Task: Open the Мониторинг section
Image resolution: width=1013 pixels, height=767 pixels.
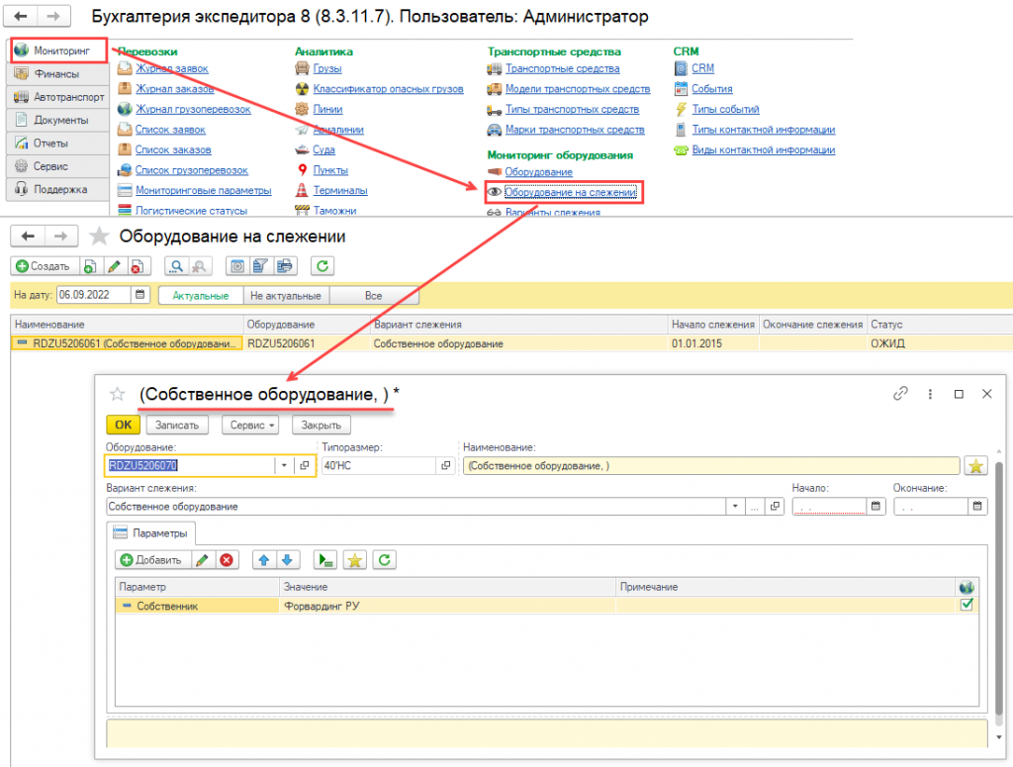Action: pyautogui.click(x=58, y=50)
